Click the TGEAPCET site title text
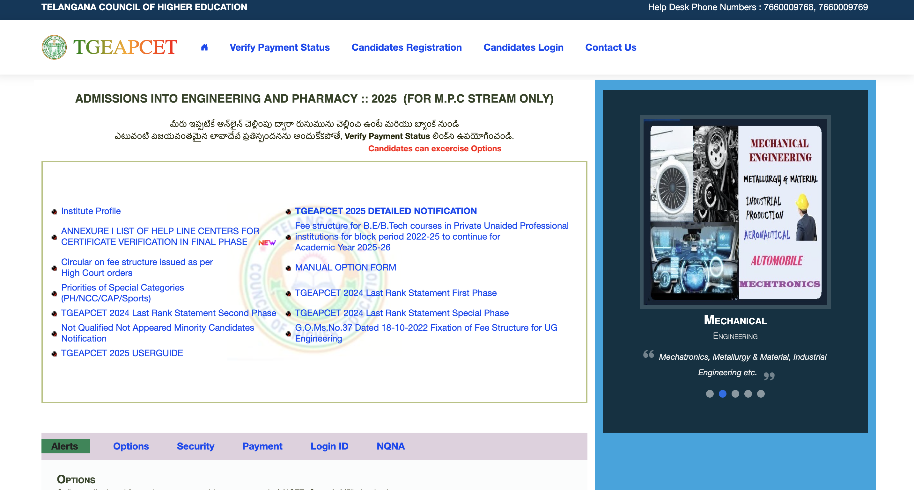This screenshot has width=914, height=490. (x=125, y=47)
